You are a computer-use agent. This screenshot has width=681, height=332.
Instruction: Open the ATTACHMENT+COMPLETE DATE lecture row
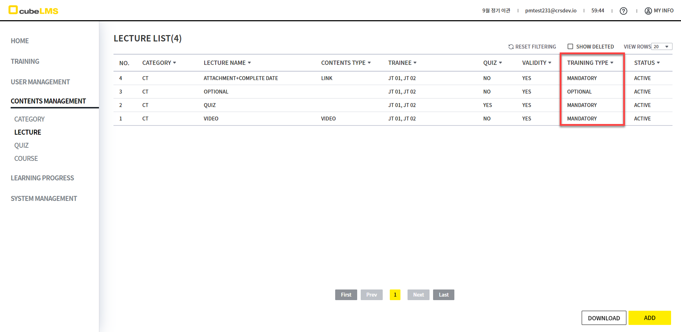(240, 78)
